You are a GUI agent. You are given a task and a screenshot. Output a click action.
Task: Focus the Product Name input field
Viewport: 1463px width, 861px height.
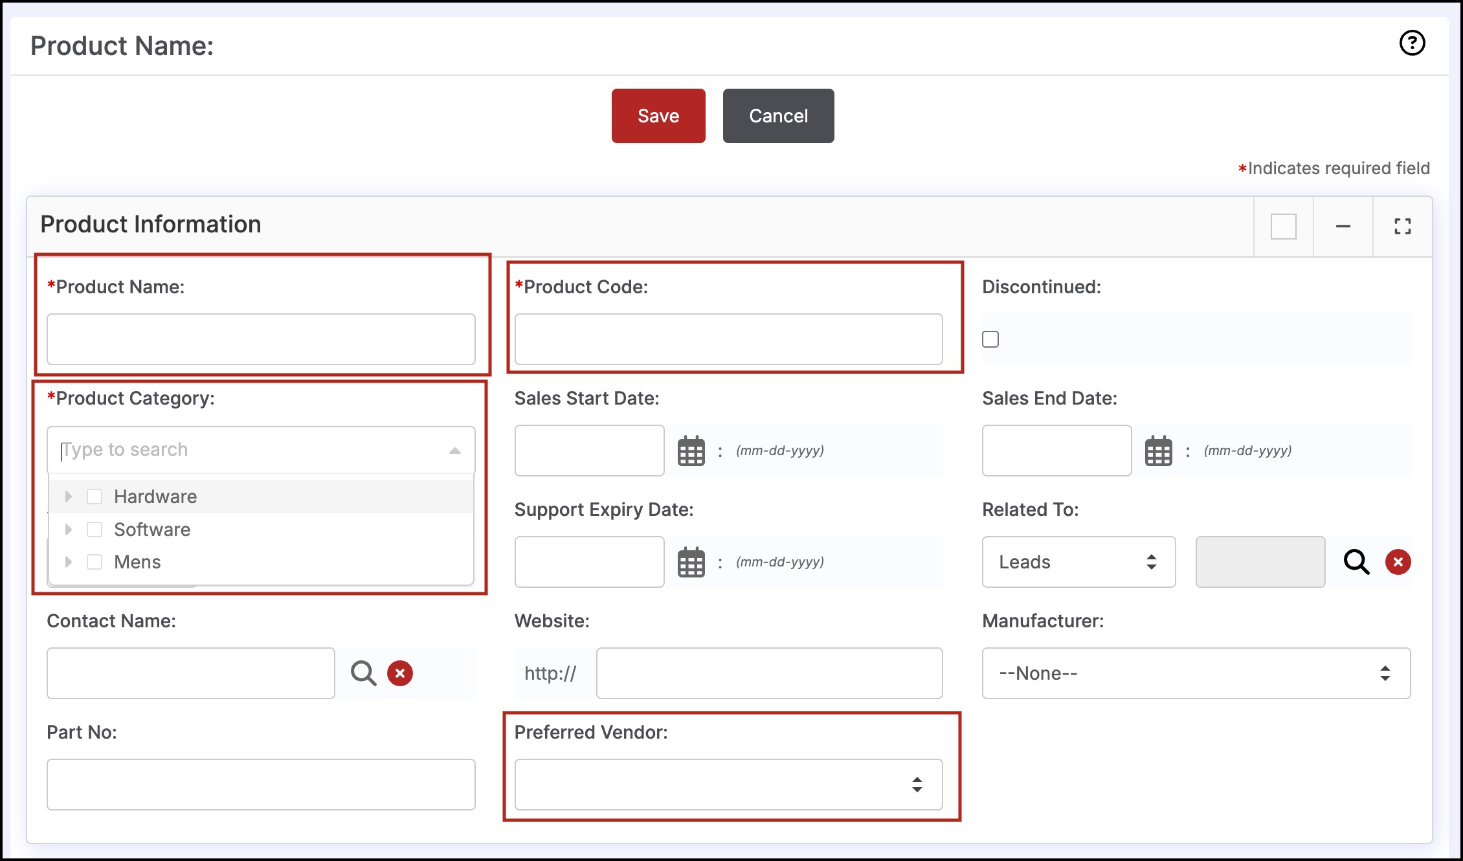[261, 339]
